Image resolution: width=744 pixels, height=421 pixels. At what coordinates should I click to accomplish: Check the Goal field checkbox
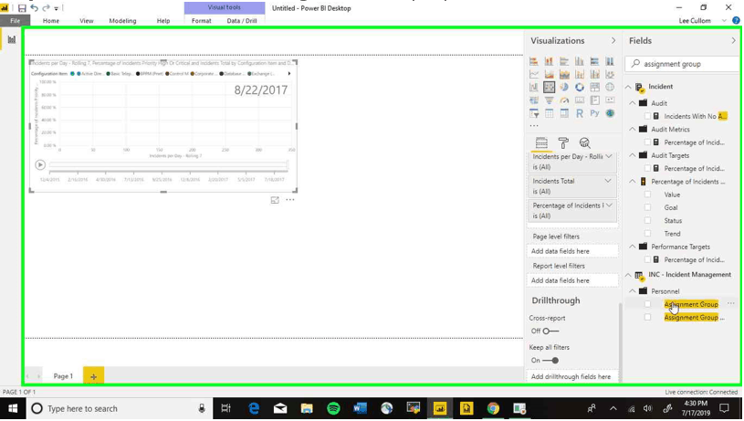point(647,207)
